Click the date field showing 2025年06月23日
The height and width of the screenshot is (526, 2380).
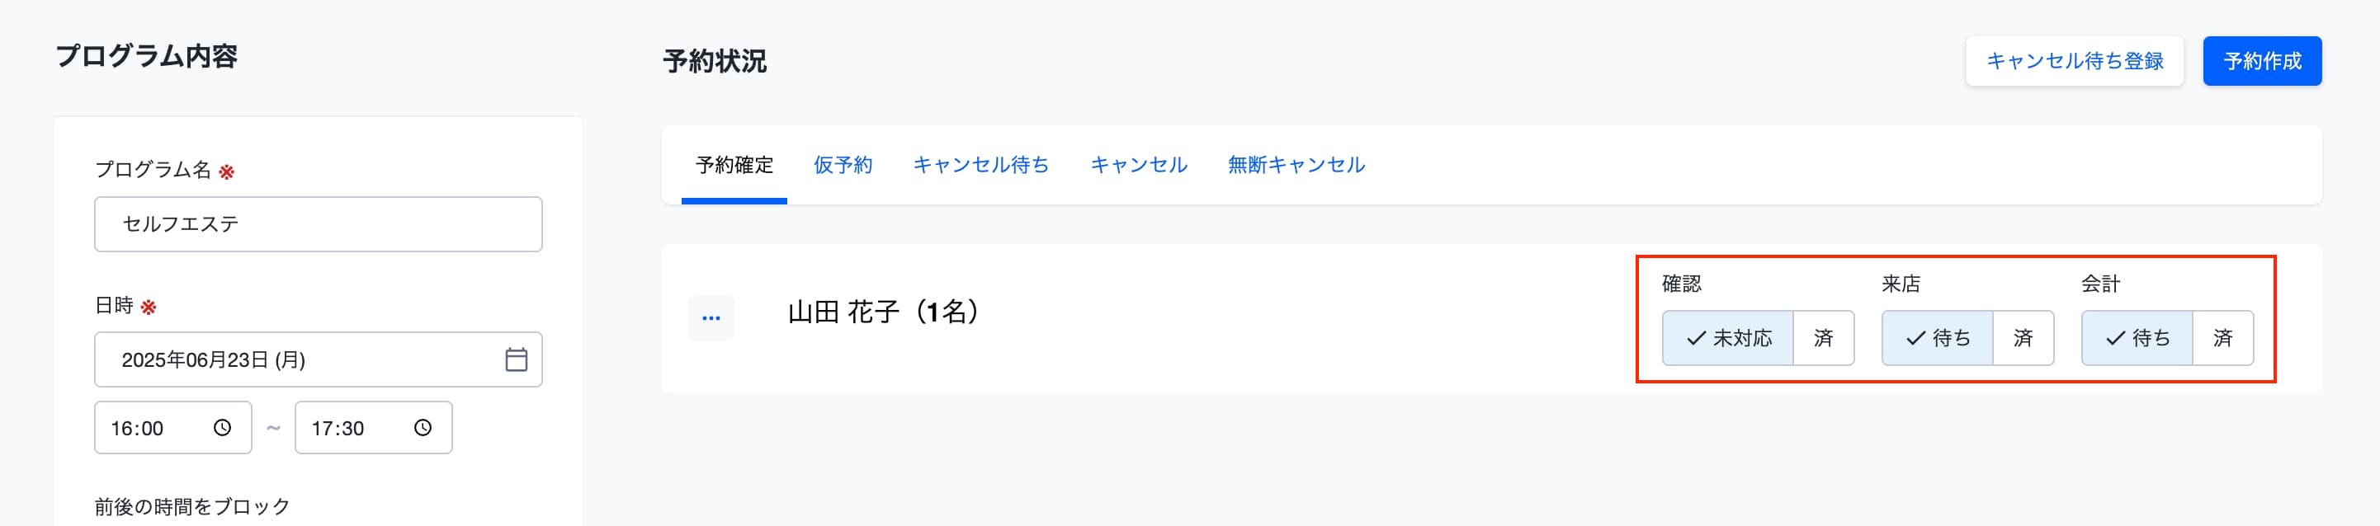318,359
